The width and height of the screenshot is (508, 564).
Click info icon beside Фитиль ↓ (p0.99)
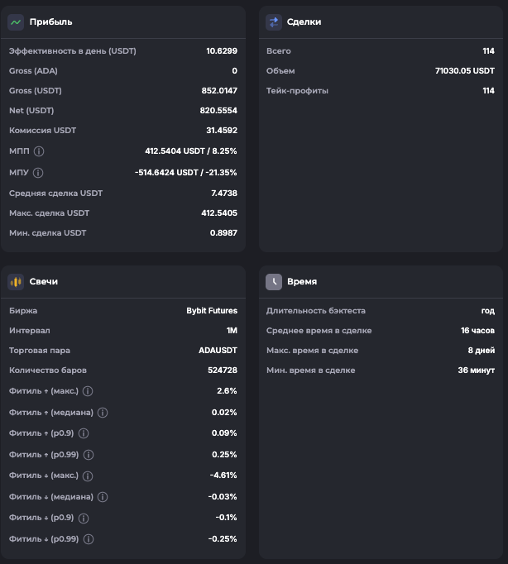click(x=89, y=539)
